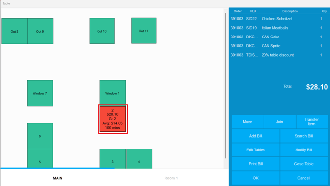
Task: Select table 5 on floor plan
Action: [x=40, y=158]
